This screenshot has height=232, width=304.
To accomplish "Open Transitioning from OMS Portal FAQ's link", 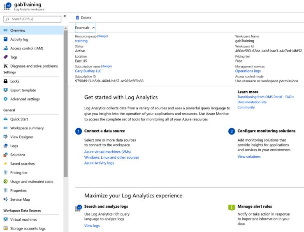I will point(266,97).
